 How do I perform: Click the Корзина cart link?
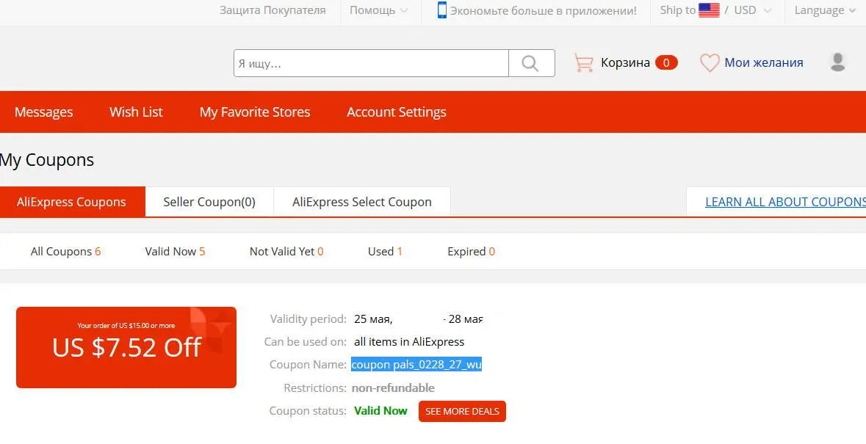pos(625,63)
